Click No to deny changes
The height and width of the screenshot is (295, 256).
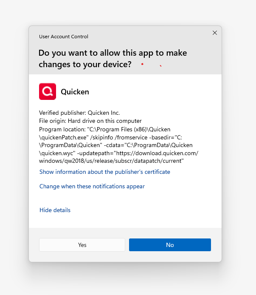pos(170,245)
